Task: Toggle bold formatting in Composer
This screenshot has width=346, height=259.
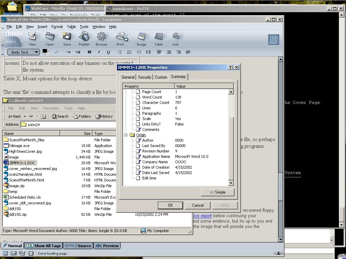Action: pos(89,52)
